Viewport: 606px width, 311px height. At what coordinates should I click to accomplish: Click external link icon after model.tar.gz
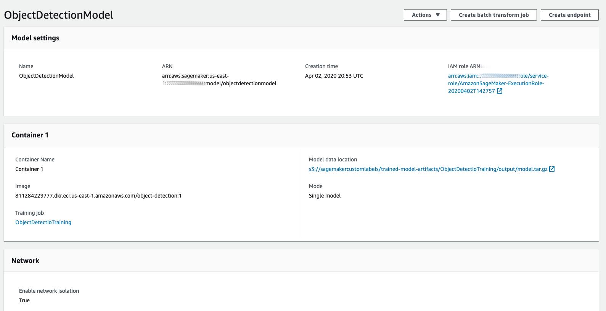coord(552,169)
